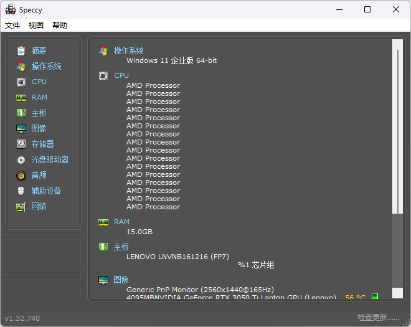This screenshot has width=411, height=327.
Task: Click the CPU chip icon in sidebar
Action: point(21,82)
